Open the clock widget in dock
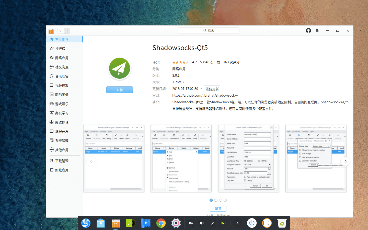 pyautogui.click(x=267, y=223)
